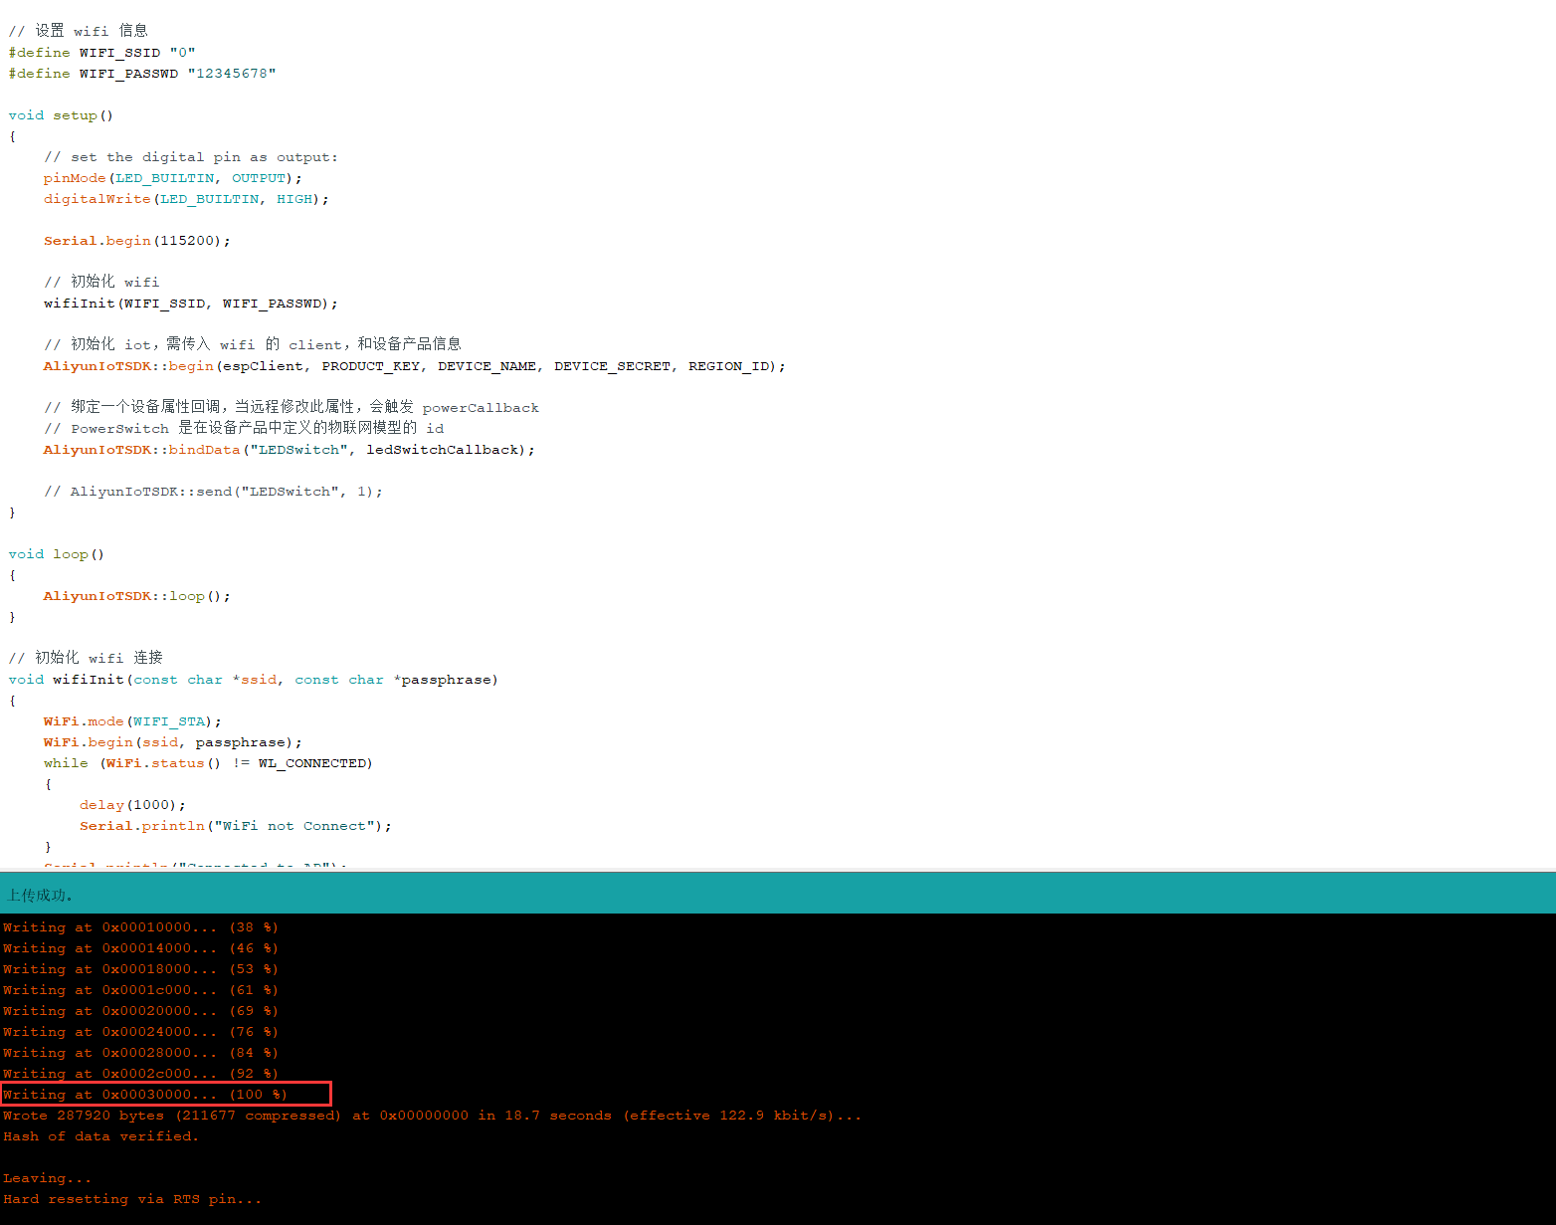
Task: Click the '// 初始化 wifi' comment in setup
Action: click(101, 282)
